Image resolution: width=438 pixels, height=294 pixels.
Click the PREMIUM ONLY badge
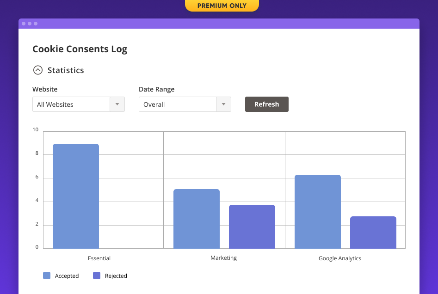(222, 6)
